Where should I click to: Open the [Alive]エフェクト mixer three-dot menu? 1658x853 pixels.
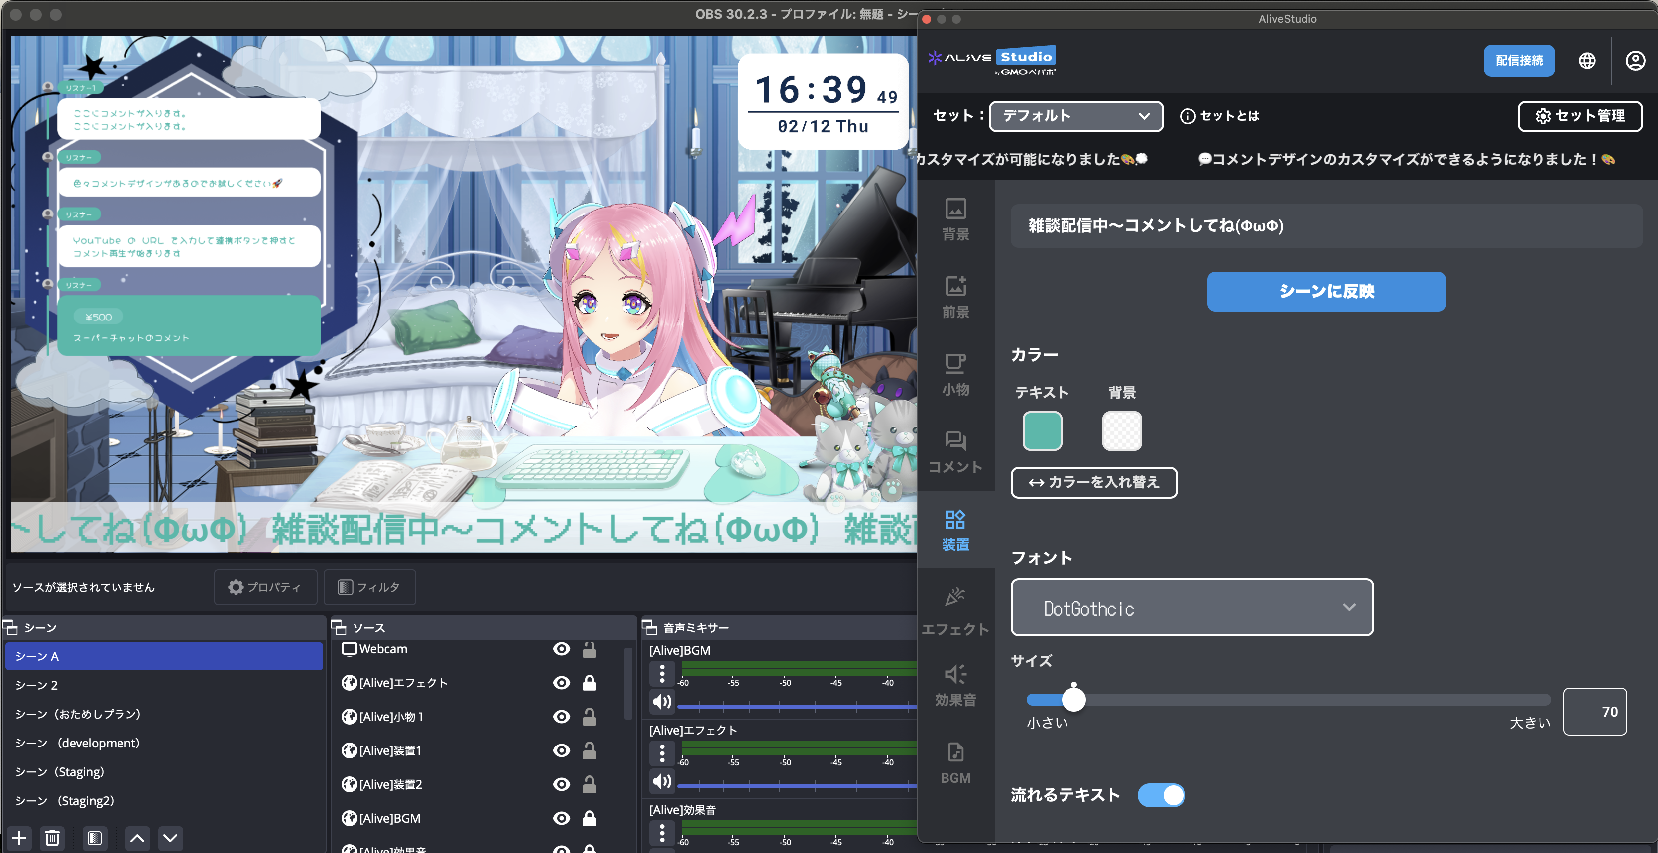click(662, 753)
